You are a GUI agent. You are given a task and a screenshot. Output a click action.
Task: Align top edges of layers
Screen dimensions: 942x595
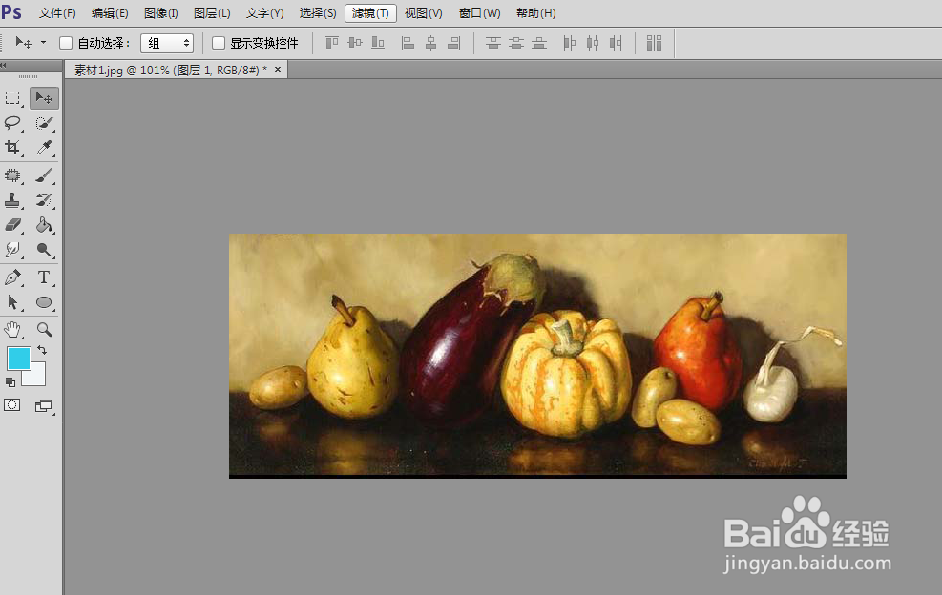tap(331, 43)
